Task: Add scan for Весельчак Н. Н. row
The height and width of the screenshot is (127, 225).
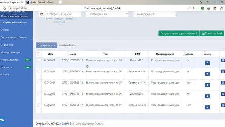Action: [207, 74]
